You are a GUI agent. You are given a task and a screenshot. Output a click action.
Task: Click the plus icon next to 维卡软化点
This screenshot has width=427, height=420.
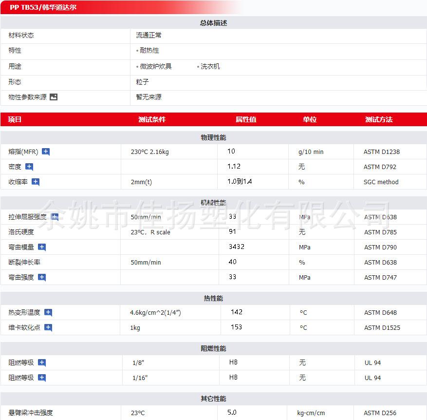[48, 327]
